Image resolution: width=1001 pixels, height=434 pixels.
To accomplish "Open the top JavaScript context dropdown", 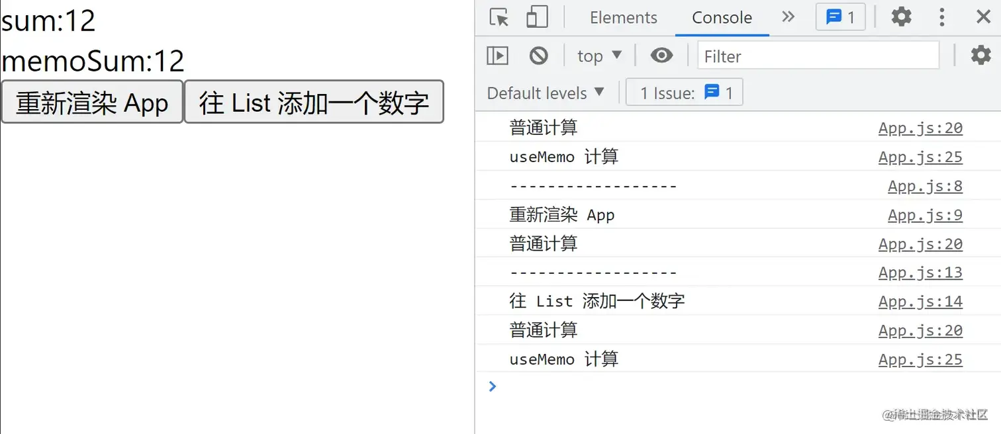I will tap(600, 56).
